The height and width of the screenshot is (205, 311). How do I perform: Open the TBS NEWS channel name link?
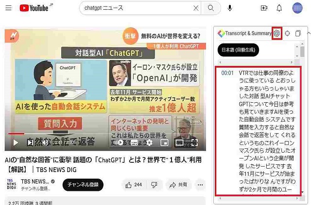tap(35, 181)
